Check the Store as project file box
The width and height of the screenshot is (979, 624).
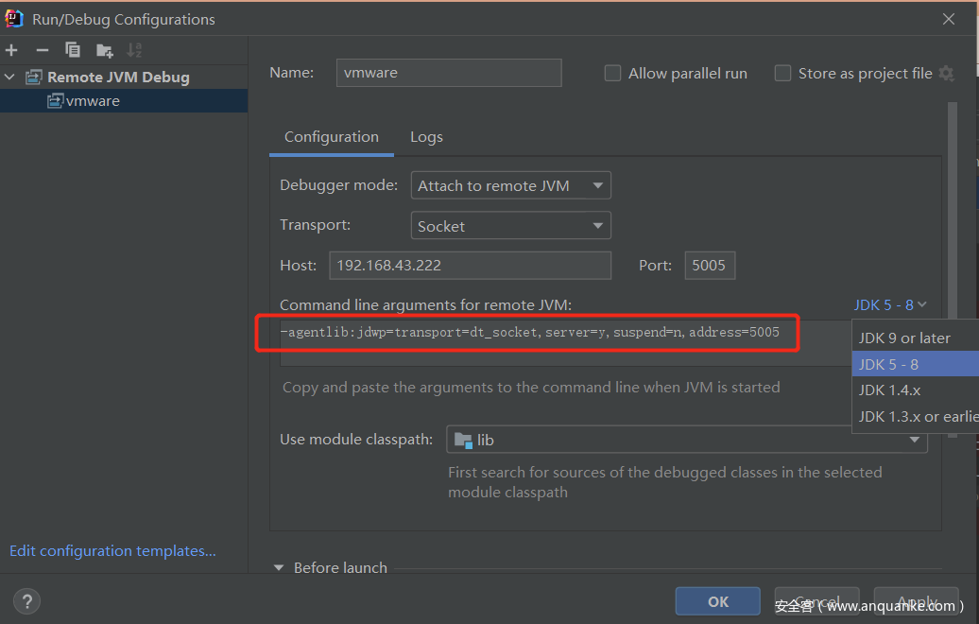pyautogui.click(x=782, y=74)
